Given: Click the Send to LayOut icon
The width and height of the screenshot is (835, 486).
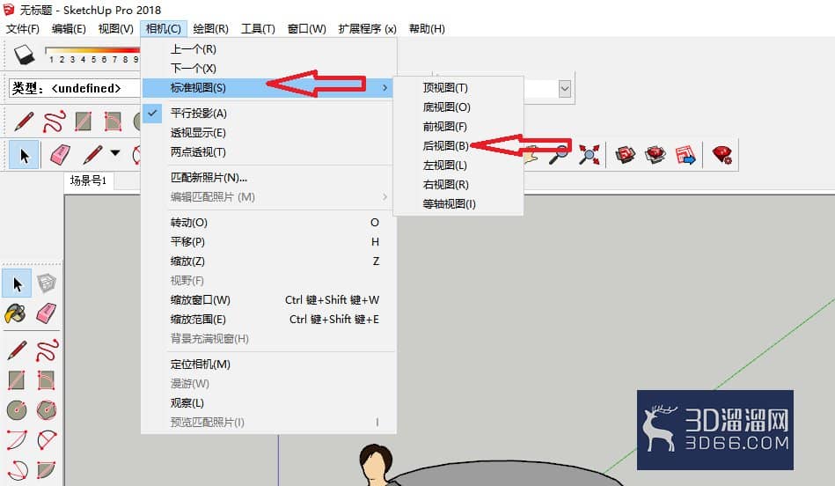Looking at the screenshot, I should (685, 155).
